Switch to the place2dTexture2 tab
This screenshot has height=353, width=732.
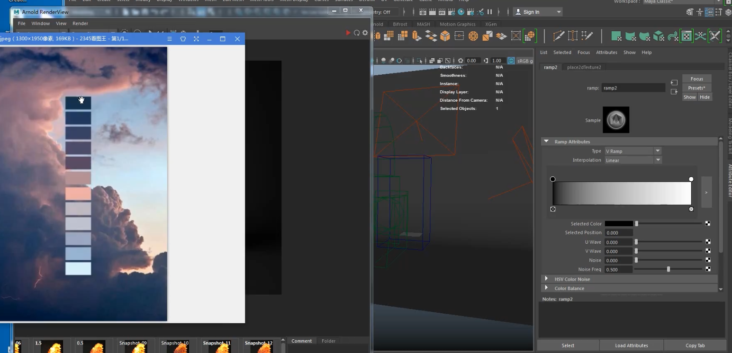tap(584, 67)
